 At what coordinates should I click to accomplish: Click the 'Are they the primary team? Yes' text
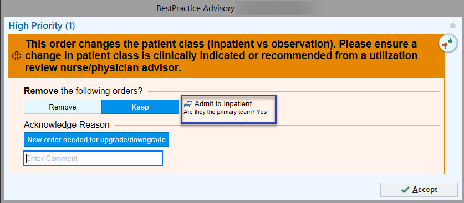(x=225, y=112)
